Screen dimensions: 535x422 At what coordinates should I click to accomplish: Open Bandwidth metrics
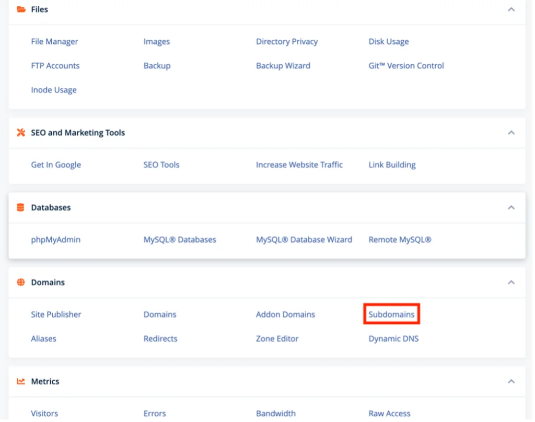pos(276,414)
